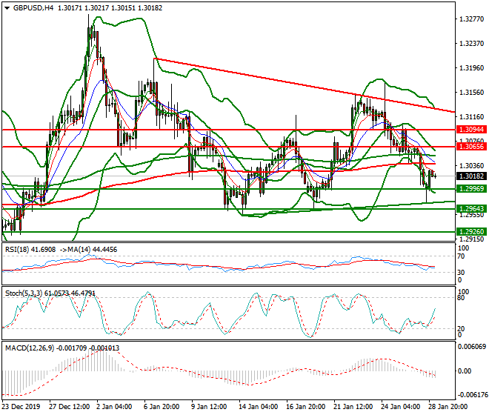The height and width of the screenshot is (415, 489).
Task: Select the 1.29969 green price label
Action: click(x=471, y=189)
